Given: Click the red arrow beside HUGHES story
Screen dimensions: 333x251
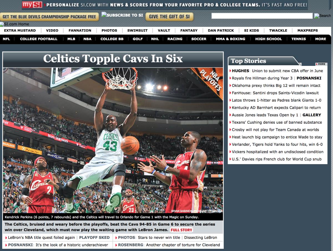Looking at the screenshot, I should (x=230, y=71).
